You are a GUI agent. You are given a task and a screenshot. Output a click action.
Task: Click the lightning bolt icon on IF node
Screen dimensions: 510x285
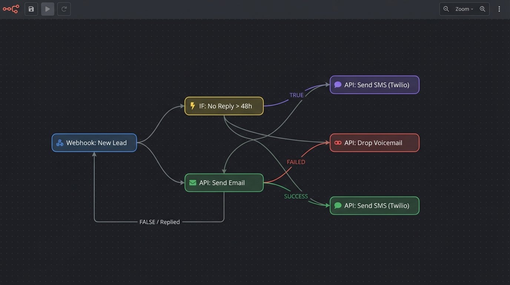click(192, 106)
